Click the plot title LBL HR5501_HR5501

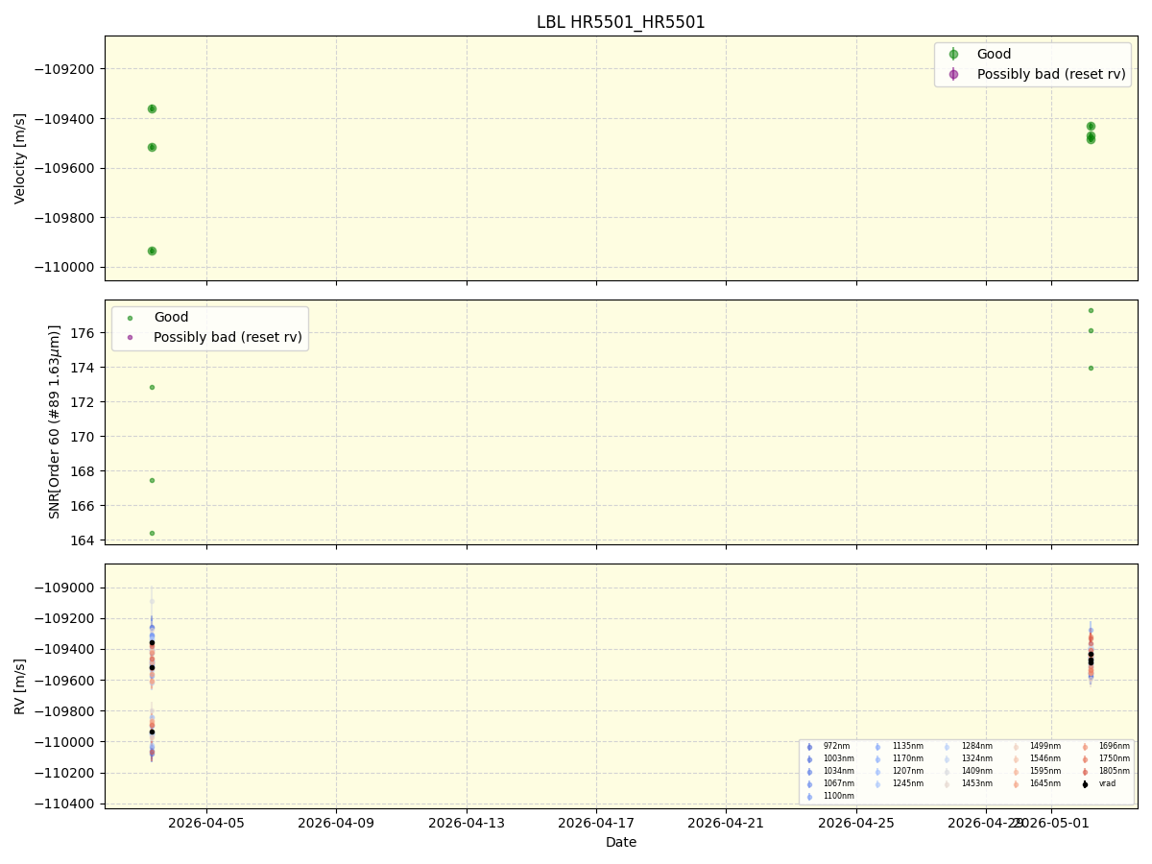pyautogui.click(x=621, y=22)
